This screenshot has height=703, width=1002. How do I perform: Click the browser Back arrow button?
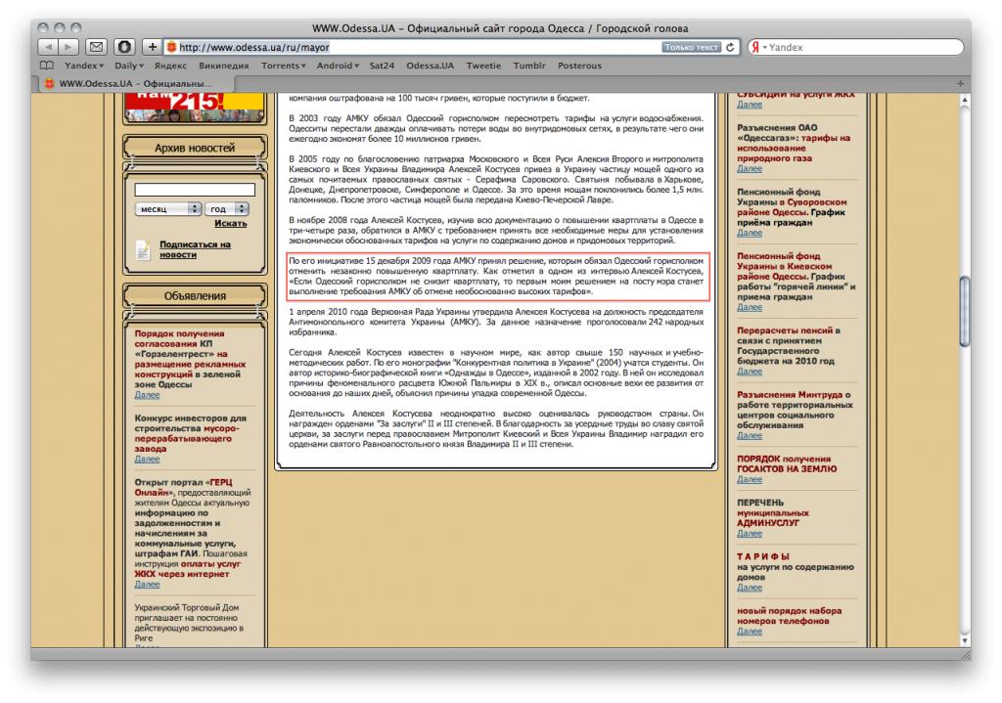(x=48, y=47)
